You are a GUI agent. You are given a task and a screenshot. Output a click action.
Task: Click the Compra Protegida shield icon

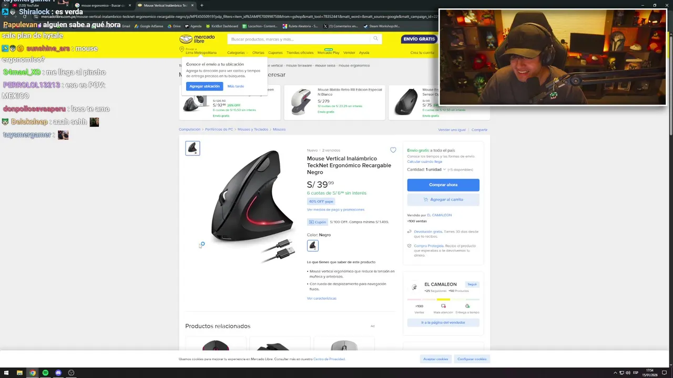click(x=409, y=246)
